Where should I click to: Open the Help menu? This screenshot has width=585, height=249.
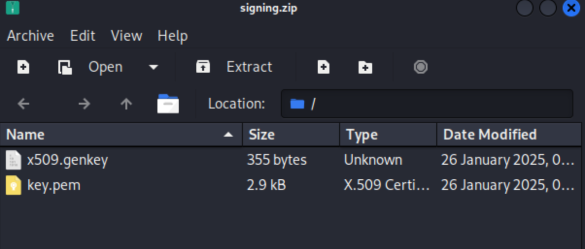[x=172, y=36]
